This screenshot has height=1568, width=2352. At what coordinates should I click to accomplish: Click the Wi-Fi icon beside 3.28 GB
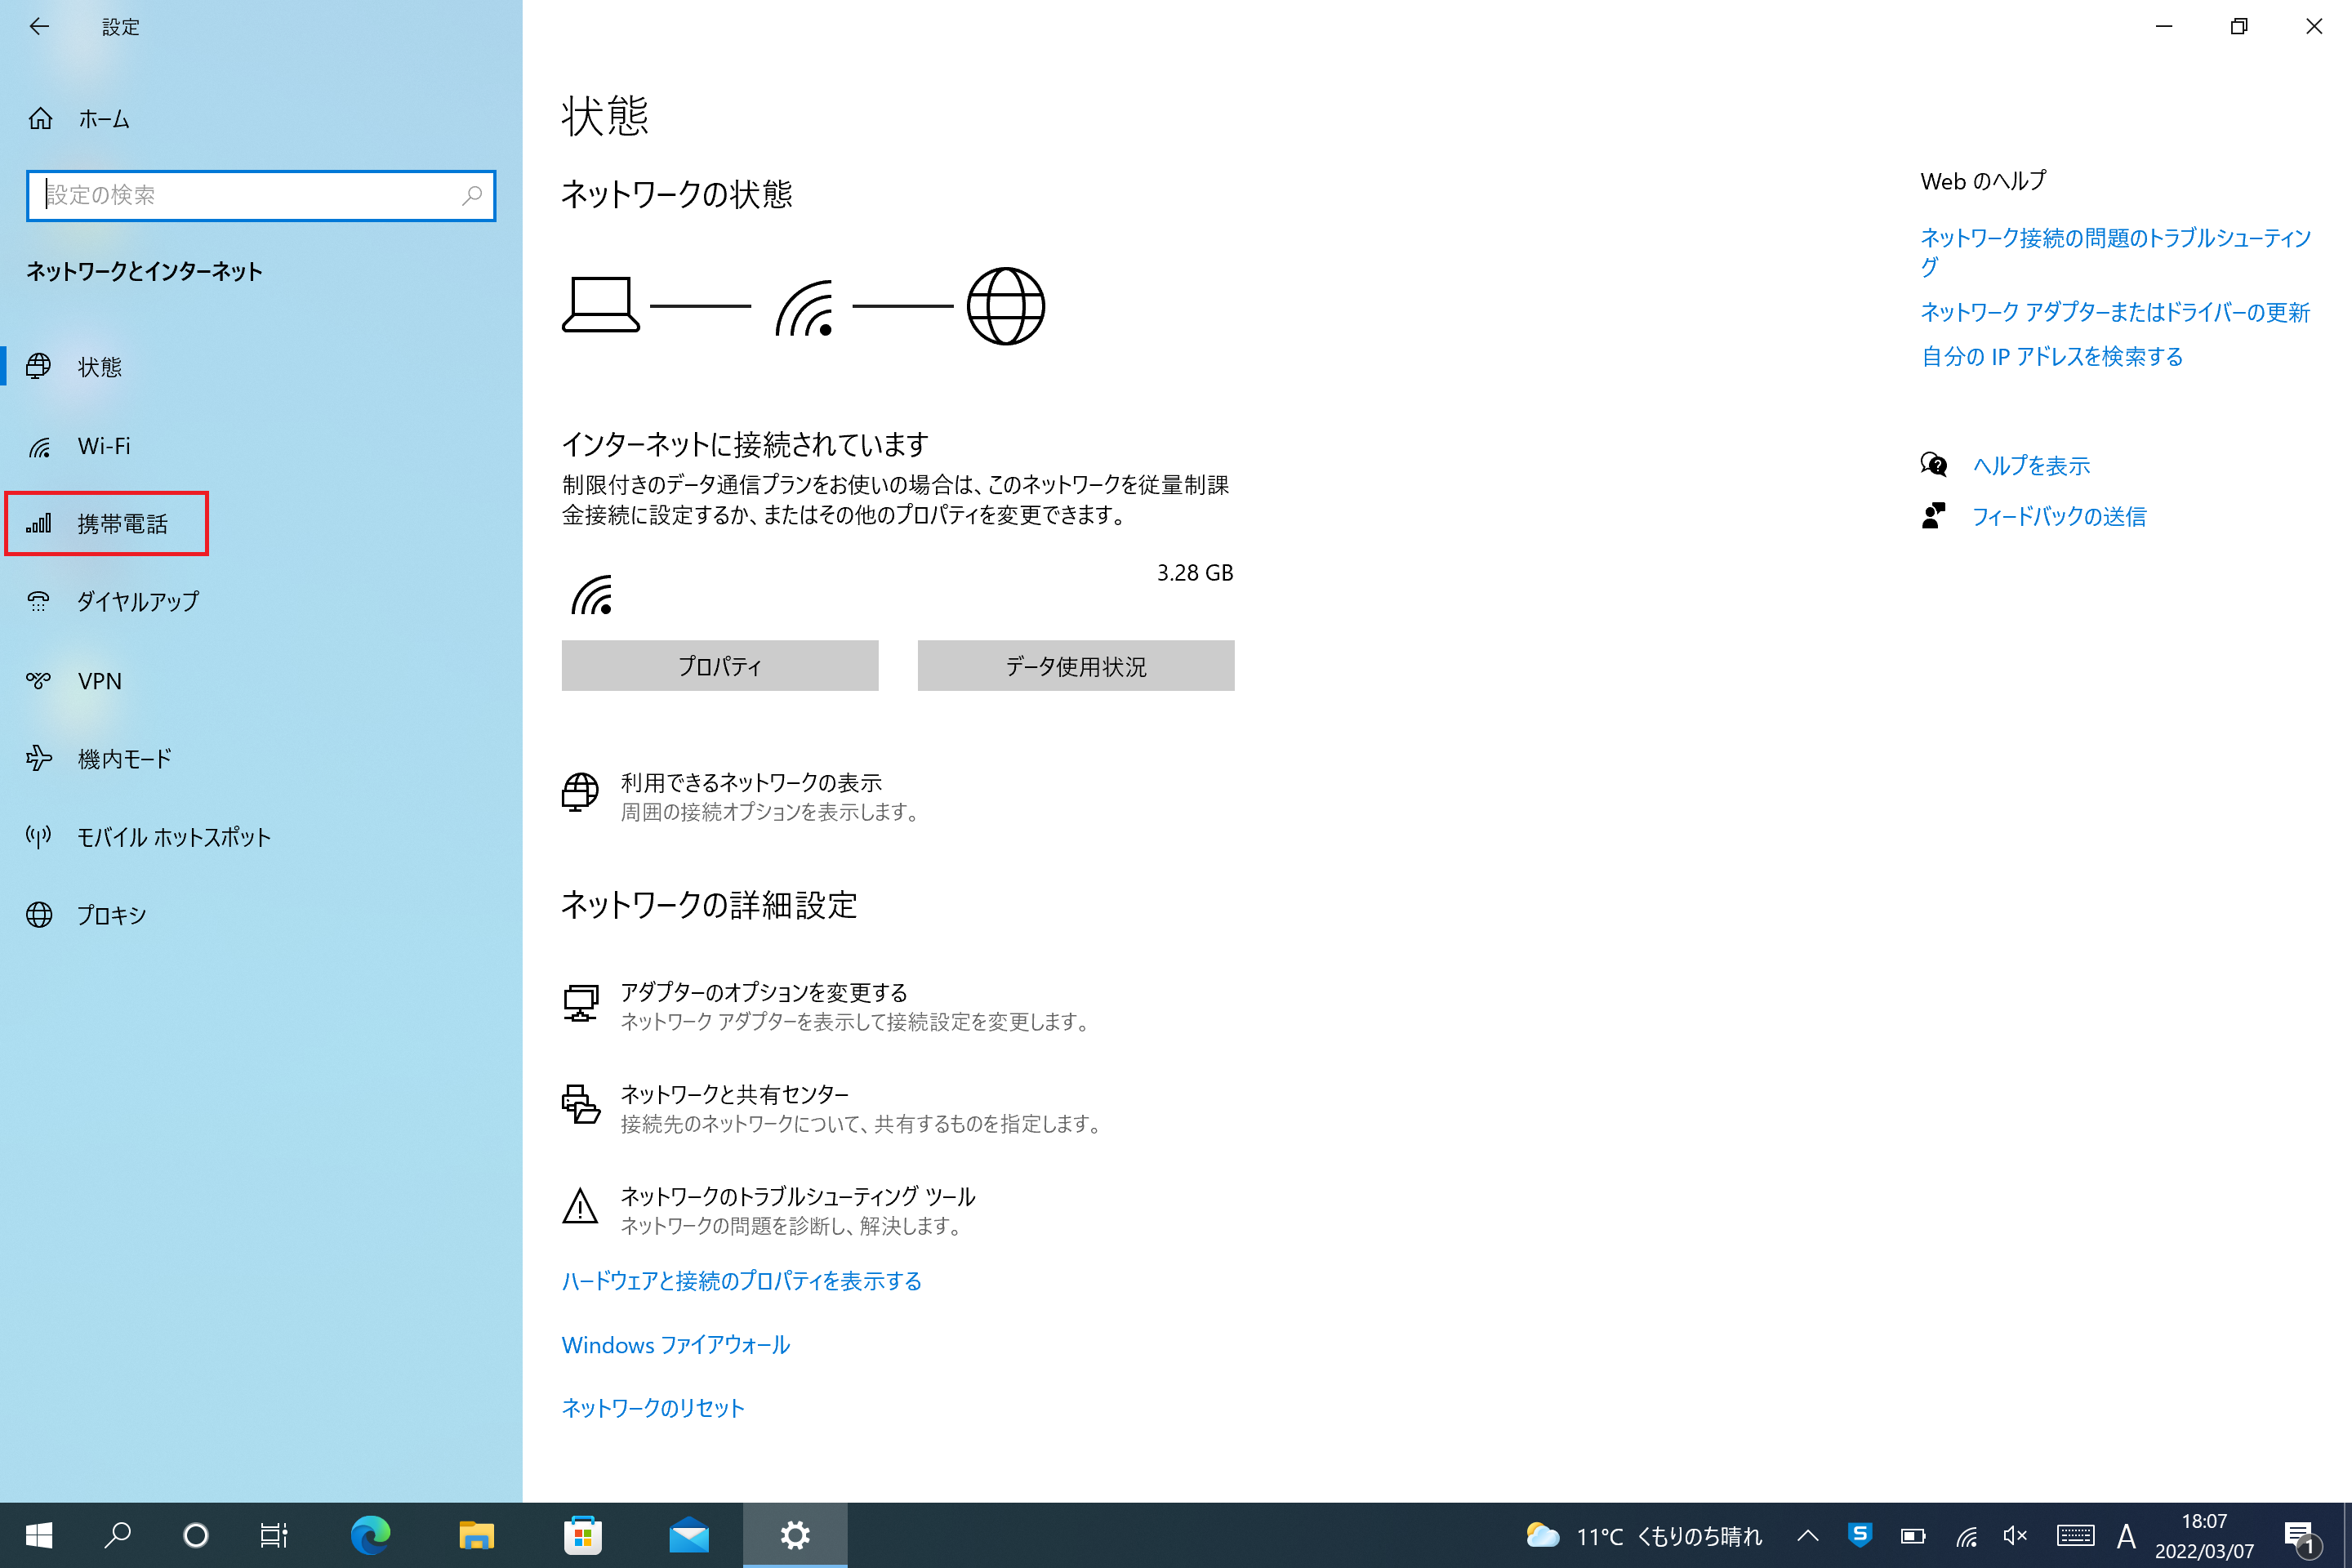591,595
